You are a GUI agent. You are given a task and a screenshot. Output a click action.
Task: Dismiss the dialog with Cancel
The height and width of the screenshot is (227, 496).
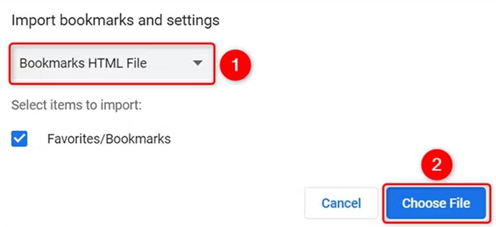pyautogui.click(x=341, y=203)
